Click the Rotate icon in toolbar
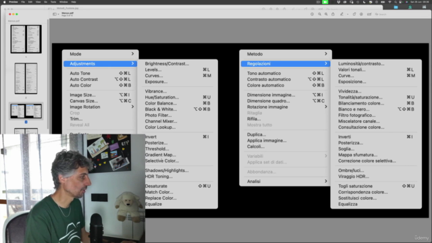The height and width of the screenshot is (243, 432). pos(354,14)
